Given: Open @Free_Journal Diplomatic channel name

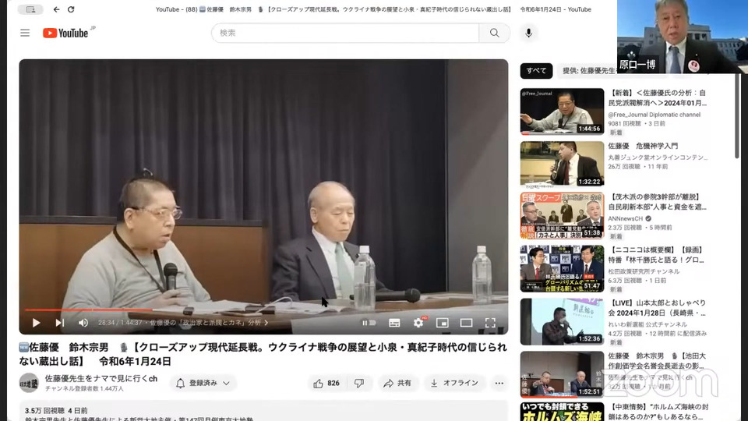Looking at the screenshot, I should pyautogui.click(x=654, y=115).
